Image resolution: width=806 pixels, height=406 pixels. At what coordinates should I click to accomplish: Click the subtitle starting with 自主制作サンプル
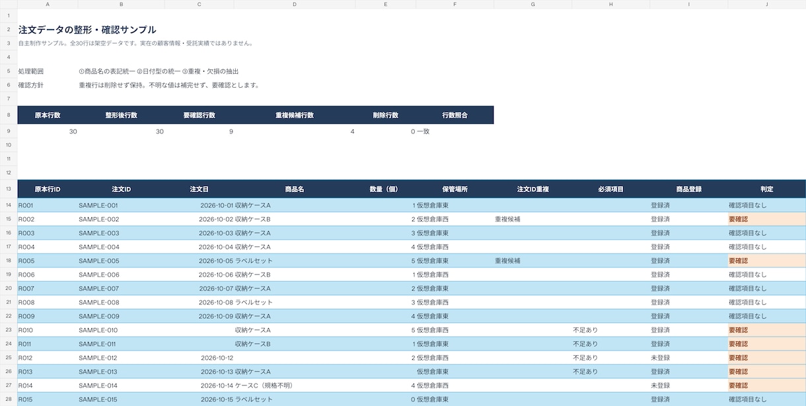[135, 44]
